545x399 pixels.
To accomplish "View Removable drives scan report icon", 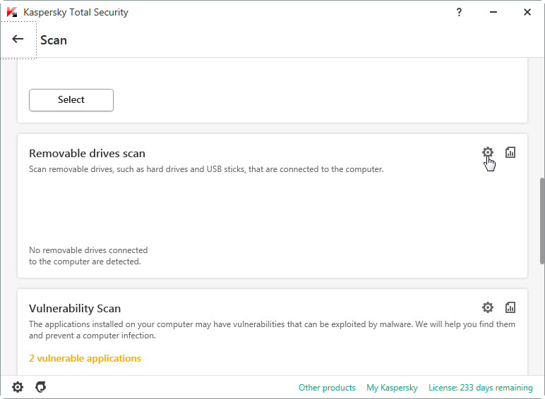I will click(x=510, y=152).
